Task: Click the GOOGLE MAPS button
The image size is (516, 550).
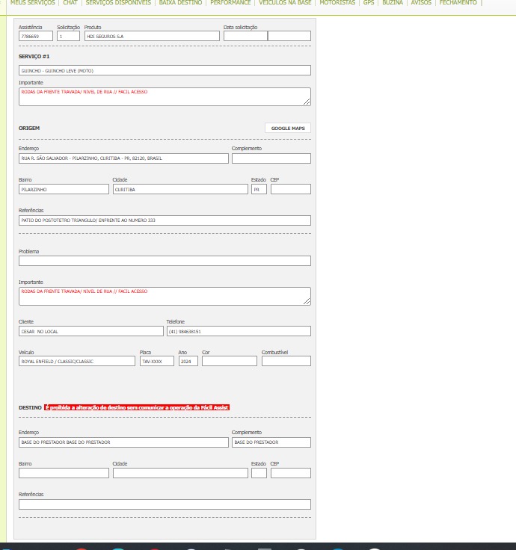Action: pyautogui.click(x=287, y=128)
